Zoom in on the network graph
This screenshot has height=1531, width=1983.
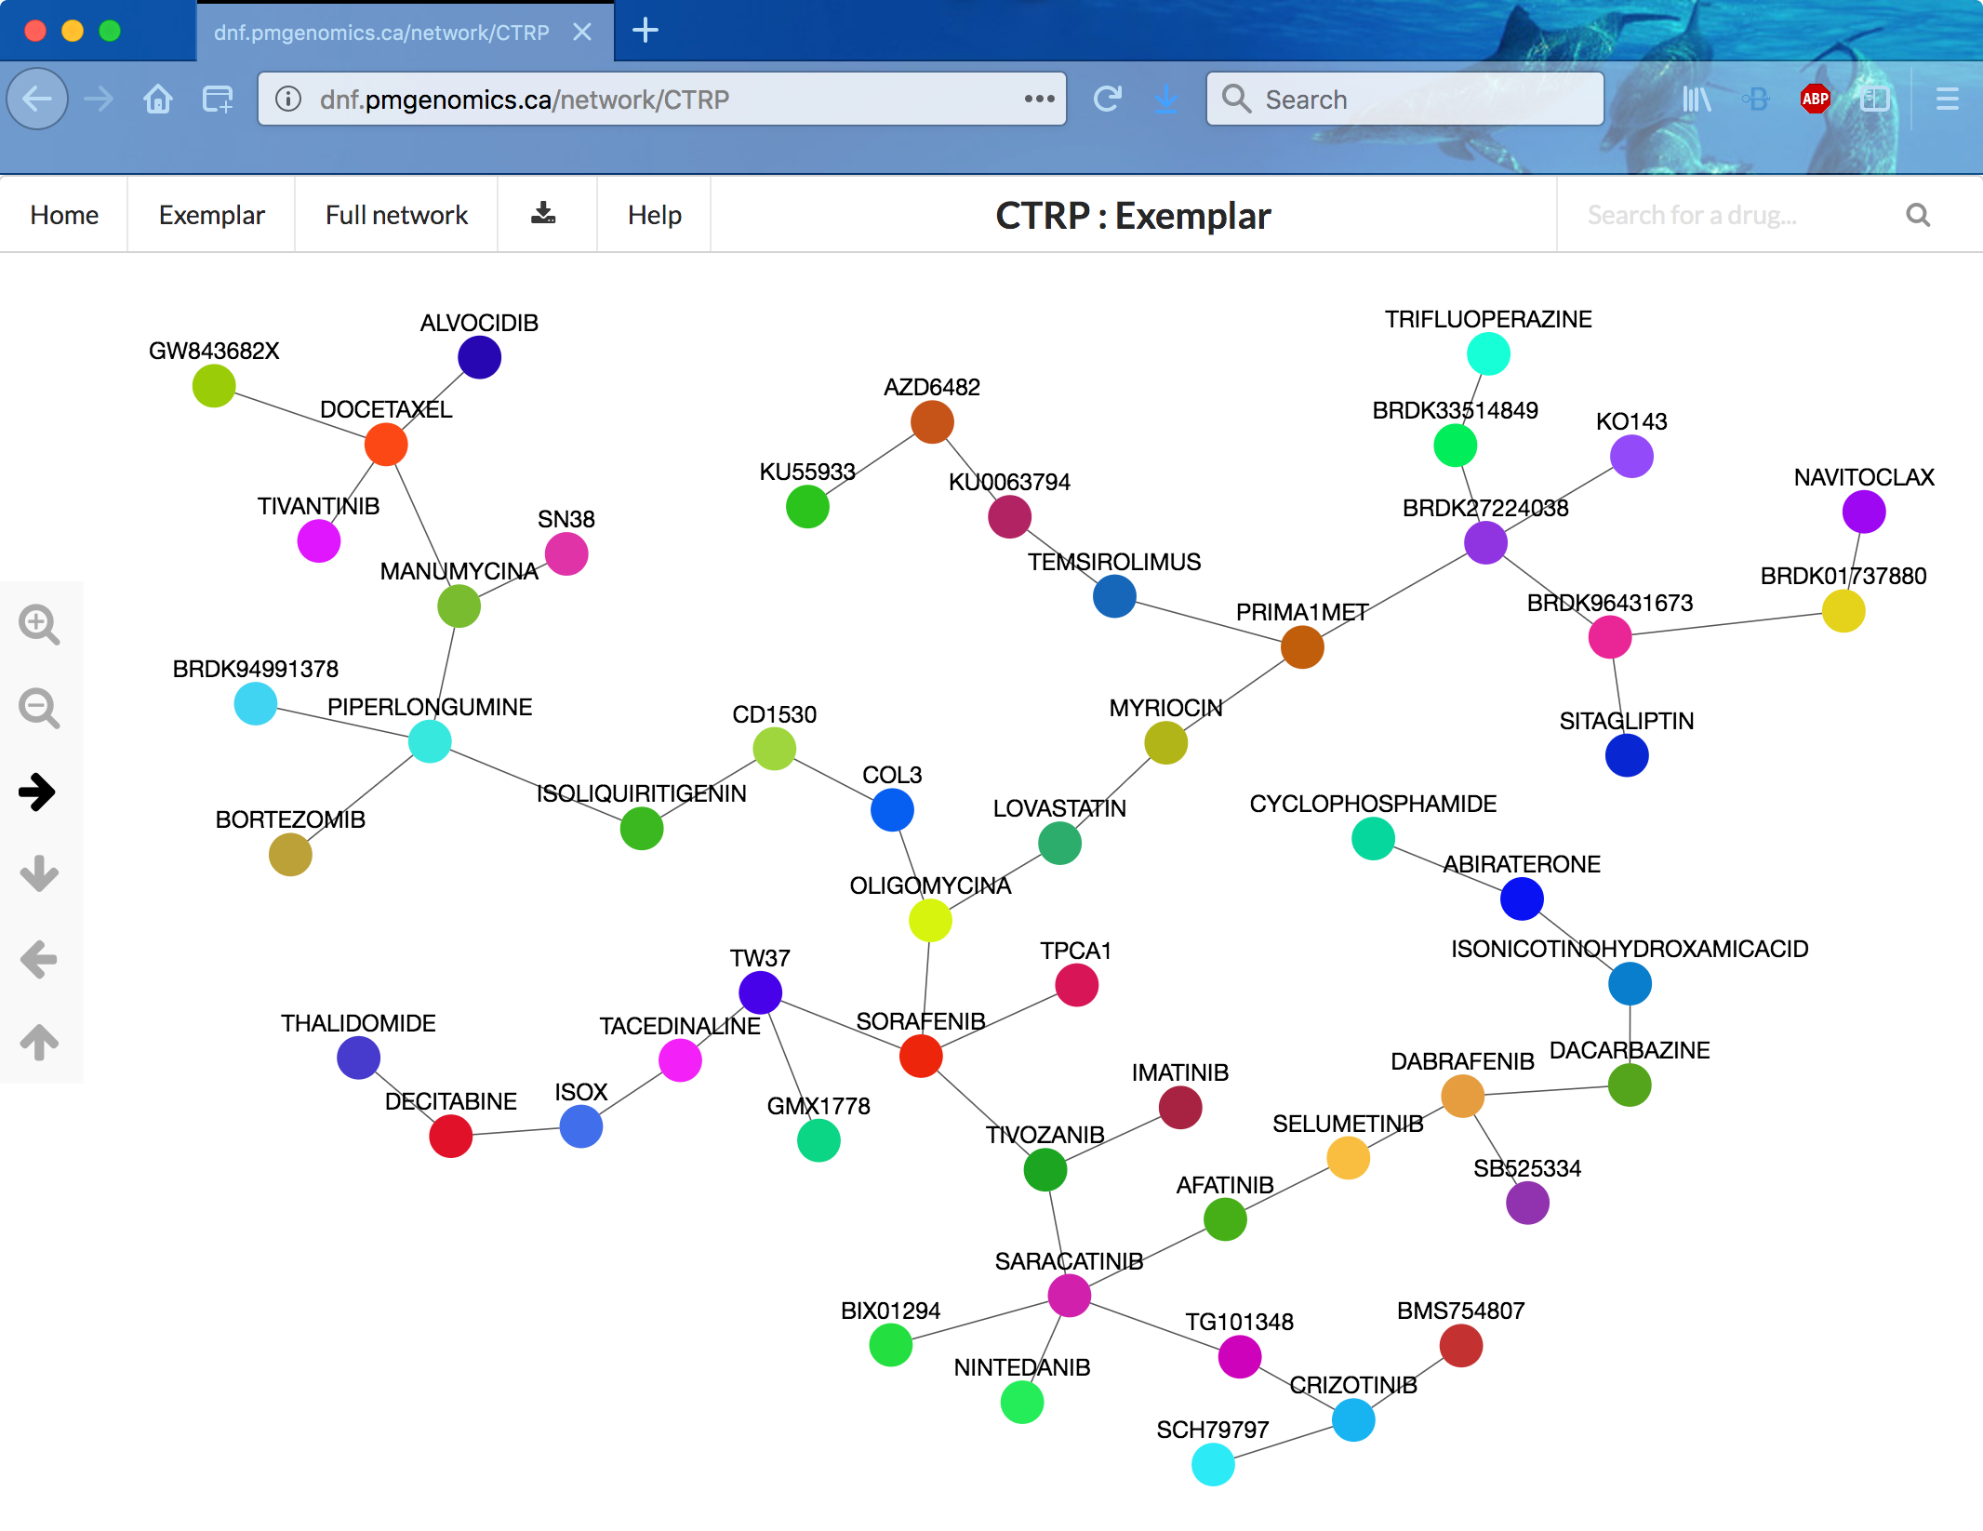pyautogui.click(x=39, y=624)
